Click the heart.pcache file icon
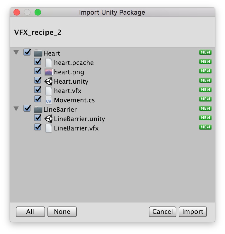The height and width of the screenshot is (234, 225). point(48,63)
